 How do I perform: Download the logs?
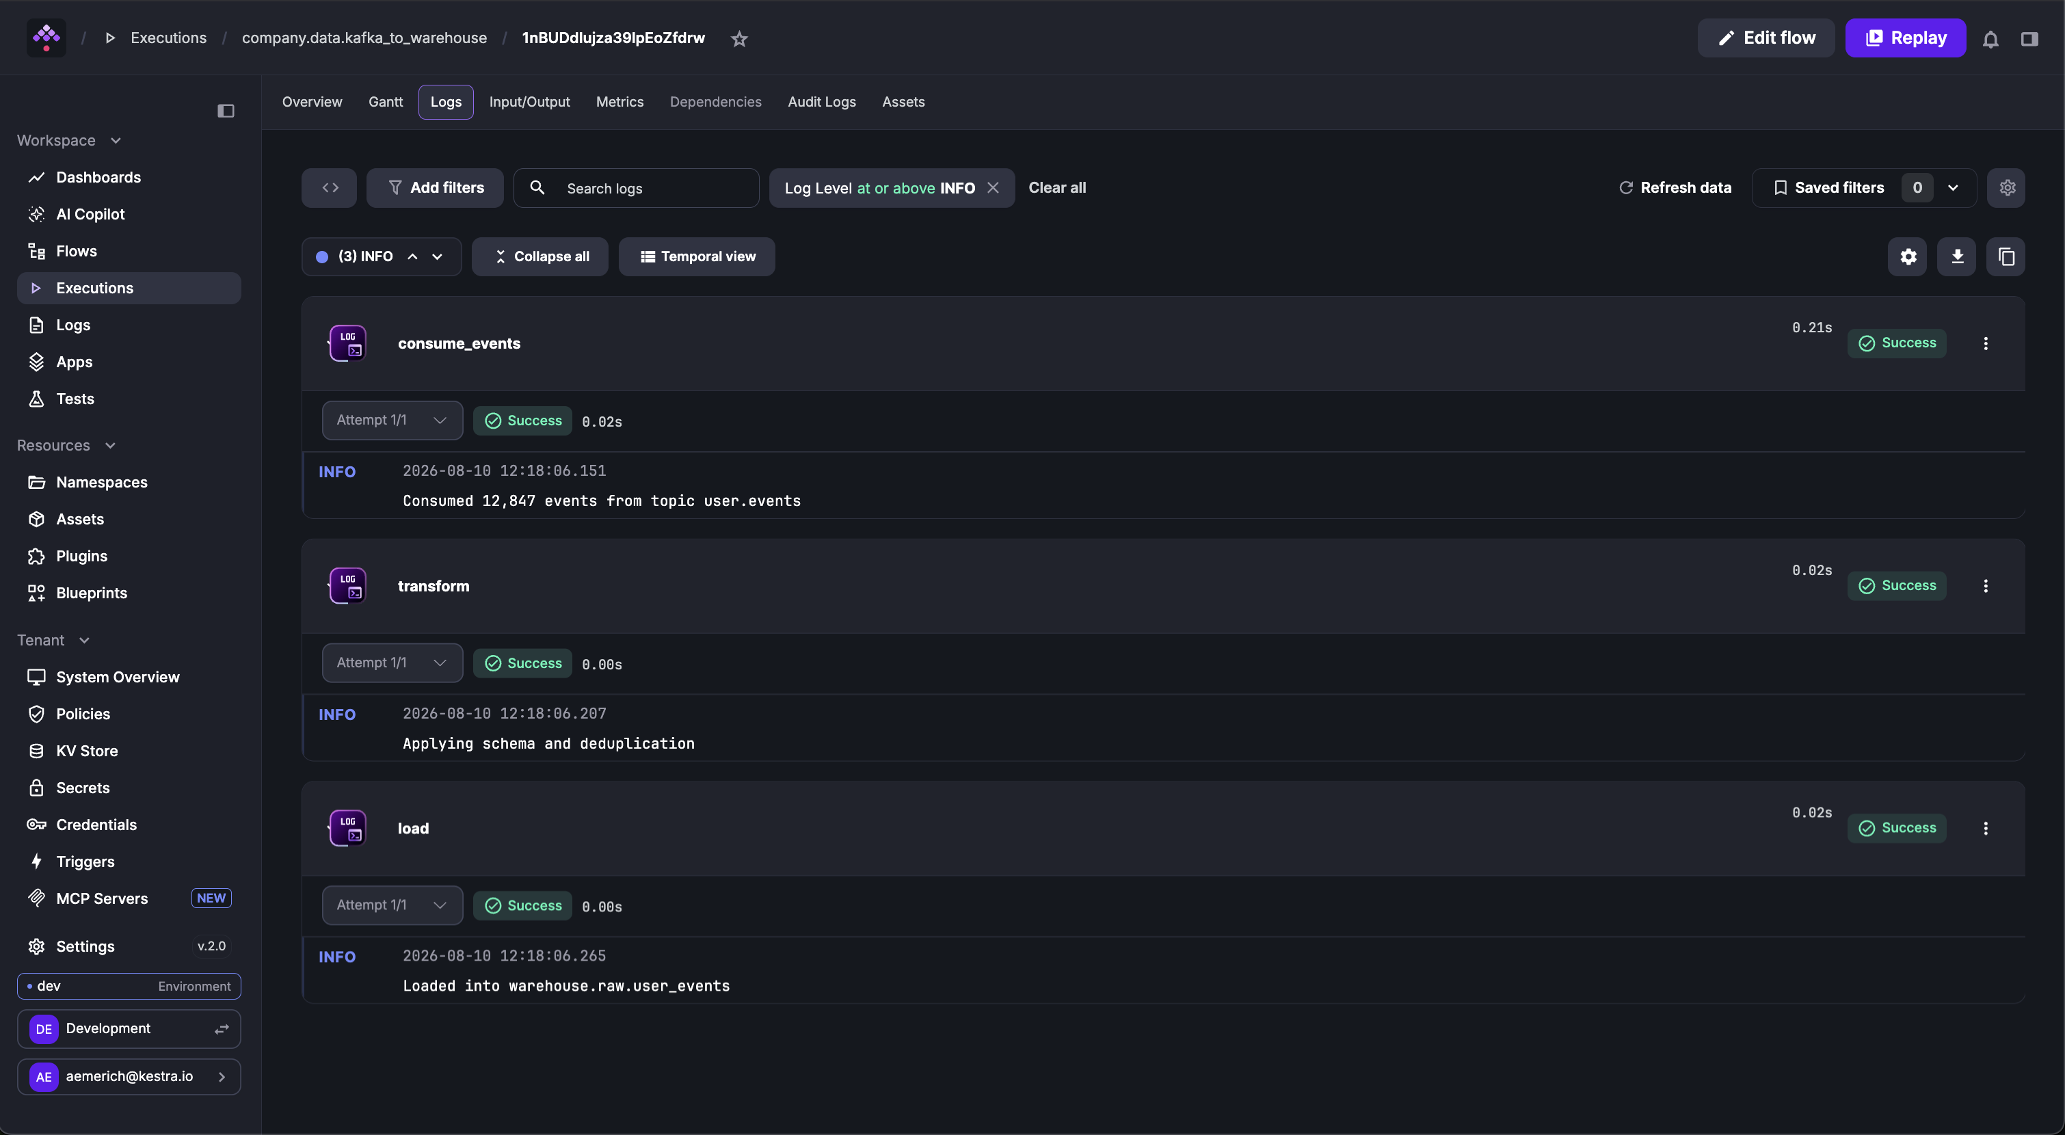point(1957,256)
